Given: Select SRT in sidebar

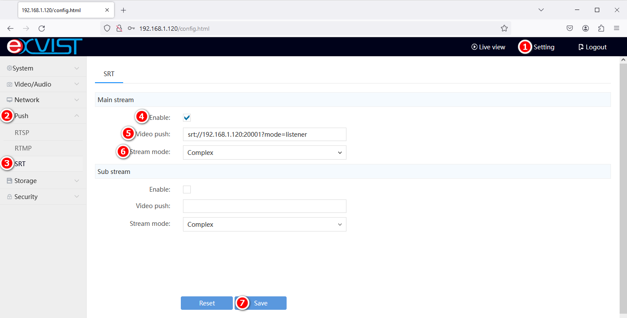Looking at the screenshot, I should click(x=20, y=164).
